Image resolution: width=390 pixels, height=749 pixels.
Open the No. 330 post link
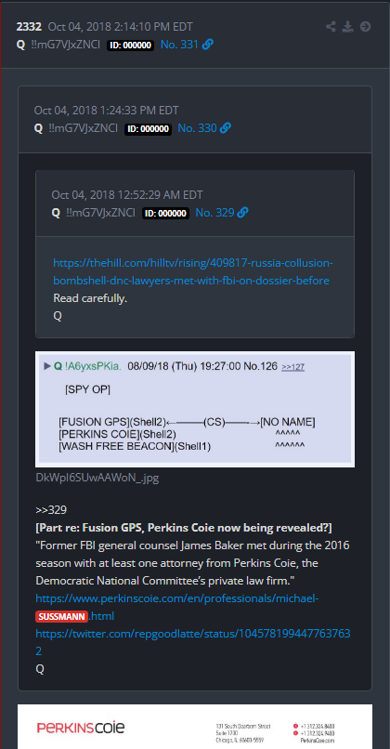click(197, 128)
